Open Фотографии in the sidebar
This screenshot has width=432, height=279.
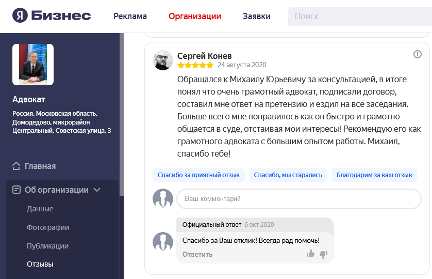coord(48,227)
